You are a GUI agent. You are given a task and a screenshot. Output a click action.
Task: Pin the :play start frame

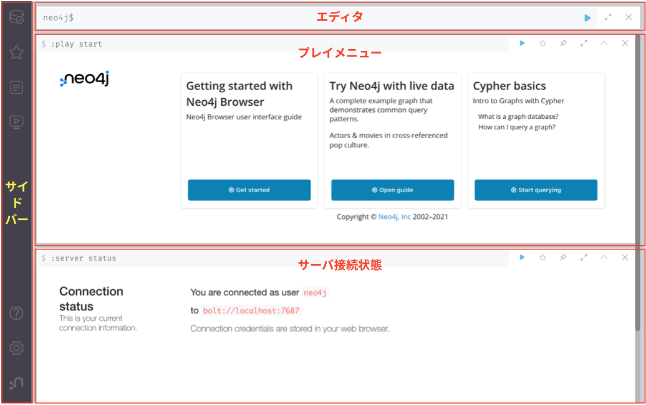click(563, 44)
